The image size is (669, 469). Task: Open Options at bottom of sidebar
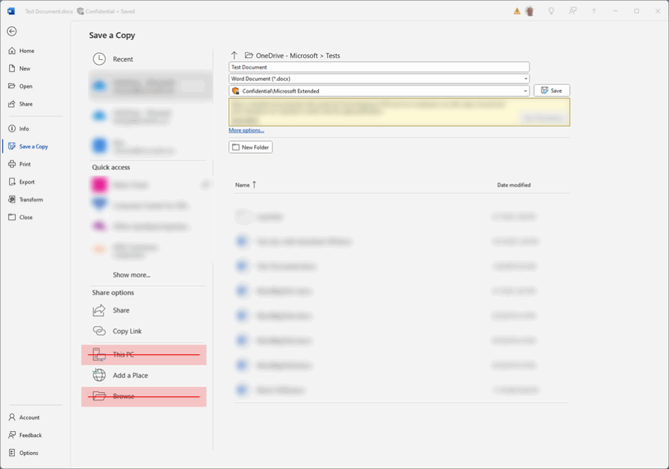29,453
